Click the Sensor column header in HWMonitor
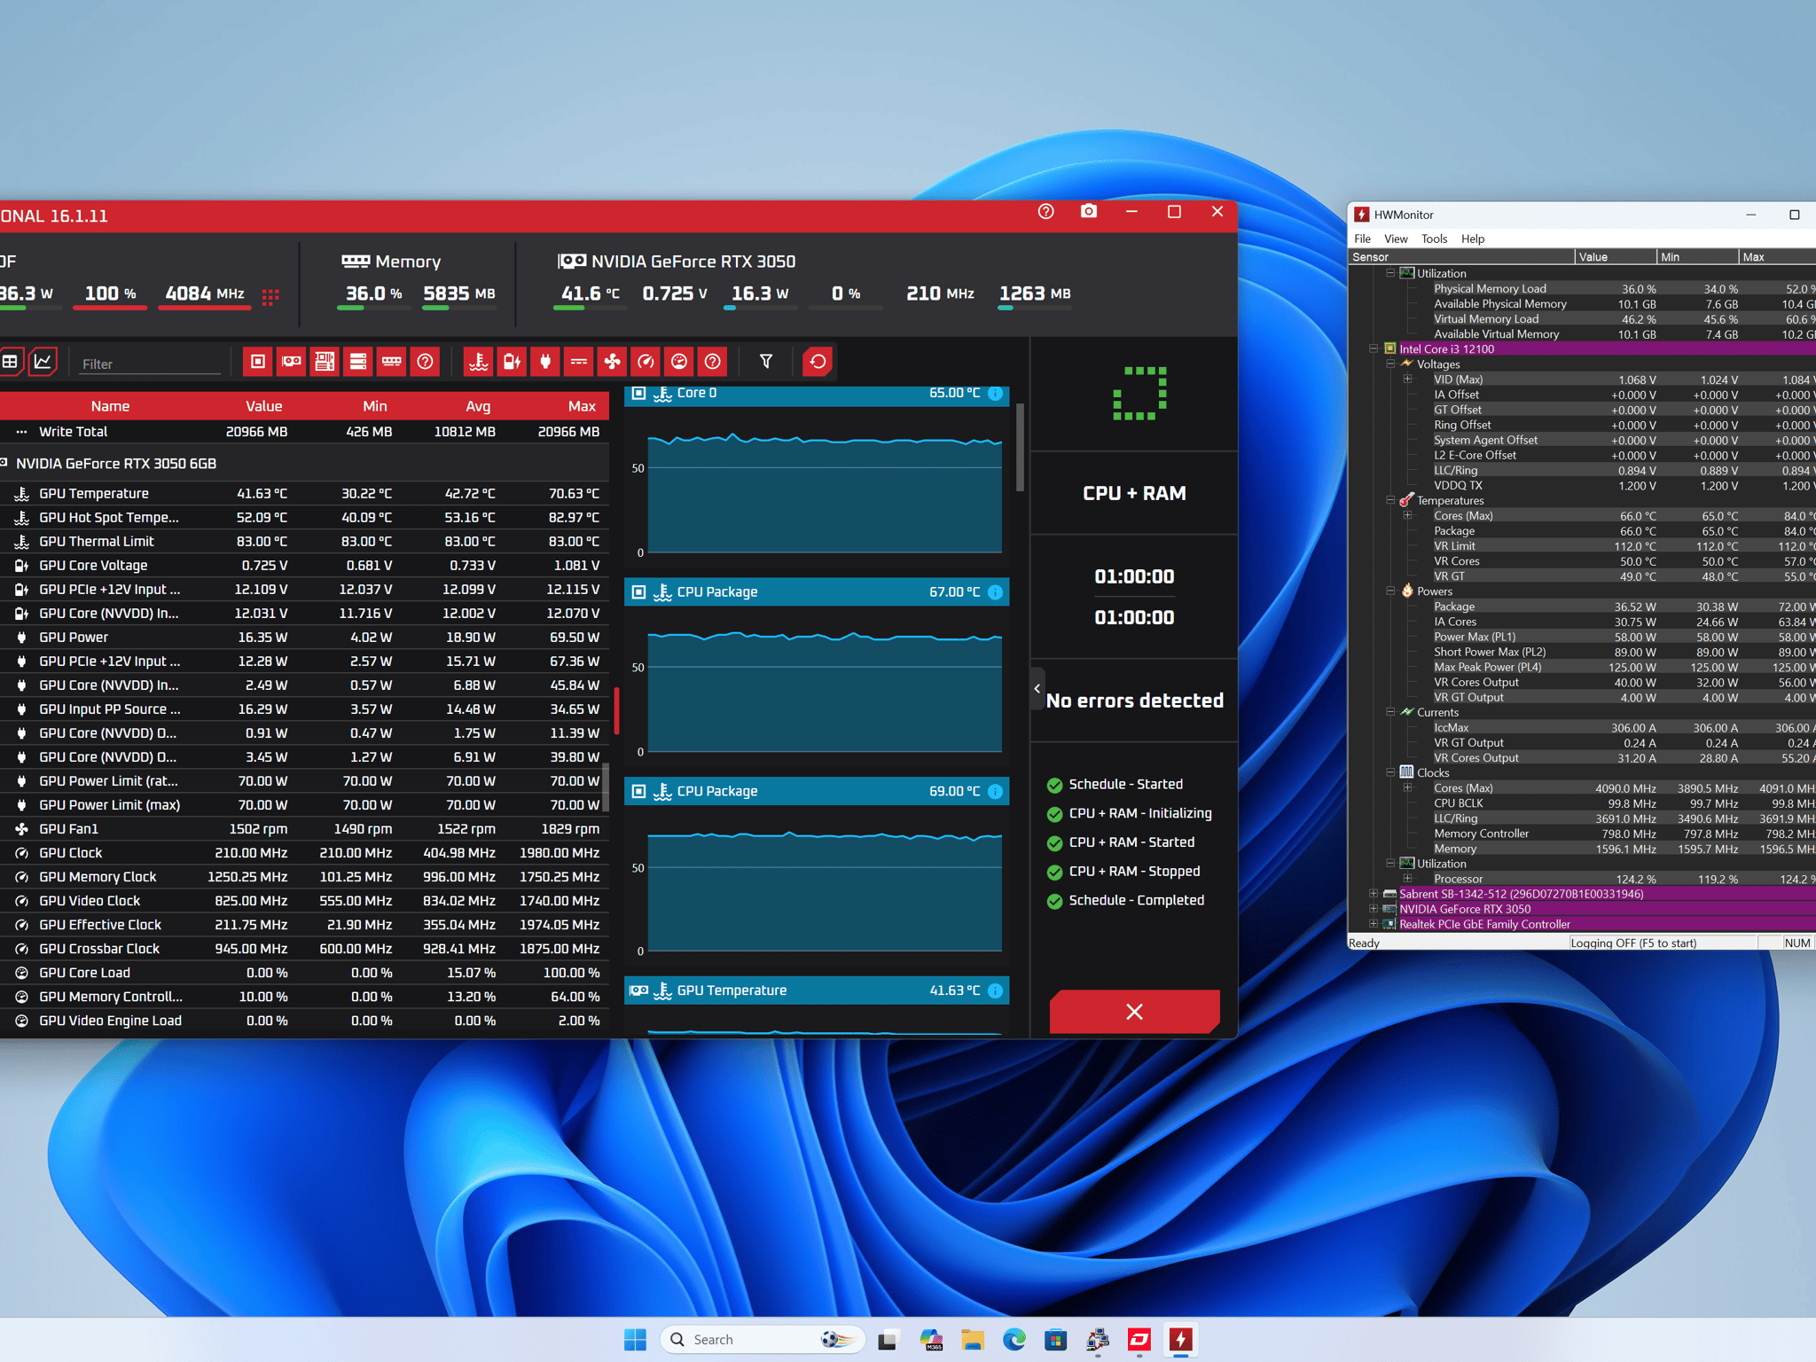The width and height of the screenshot is (1816, 1362). 1461,257
